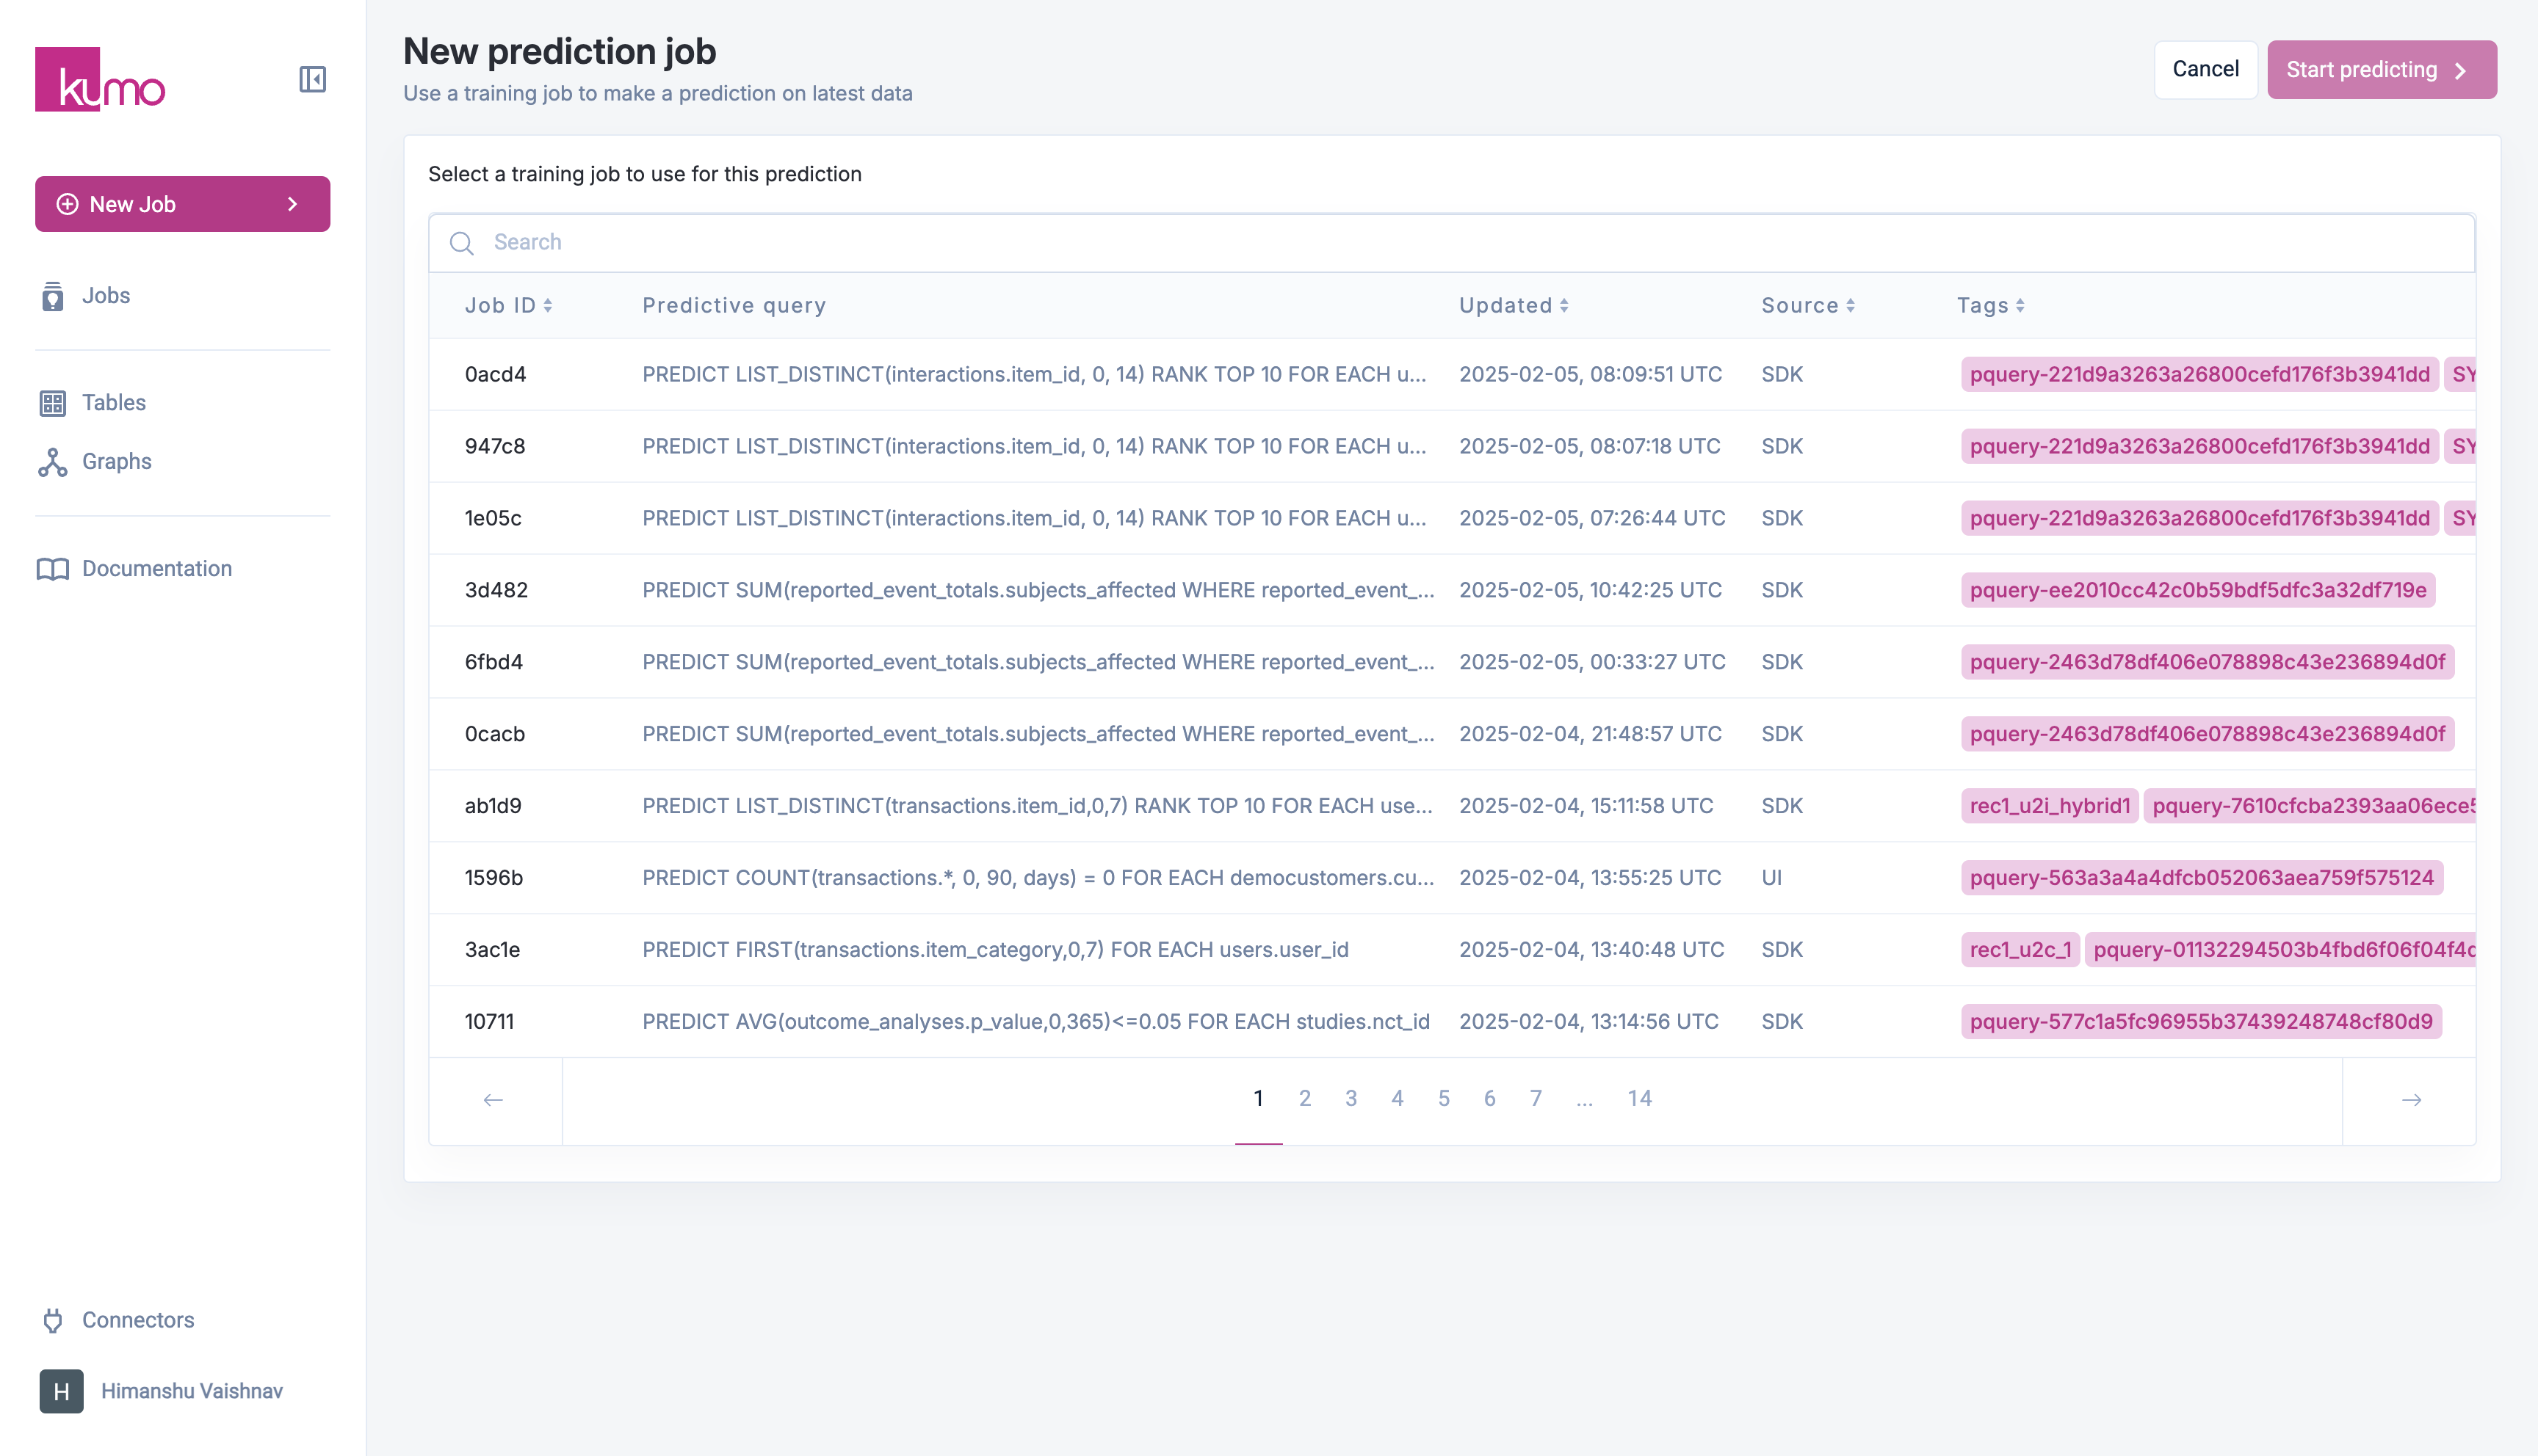
Task: Select training job row 1596b
Action: coord(494,878)
